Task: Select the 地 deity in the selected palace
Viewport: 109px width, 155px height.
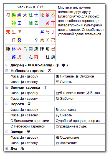Action: tap(42, 15)
